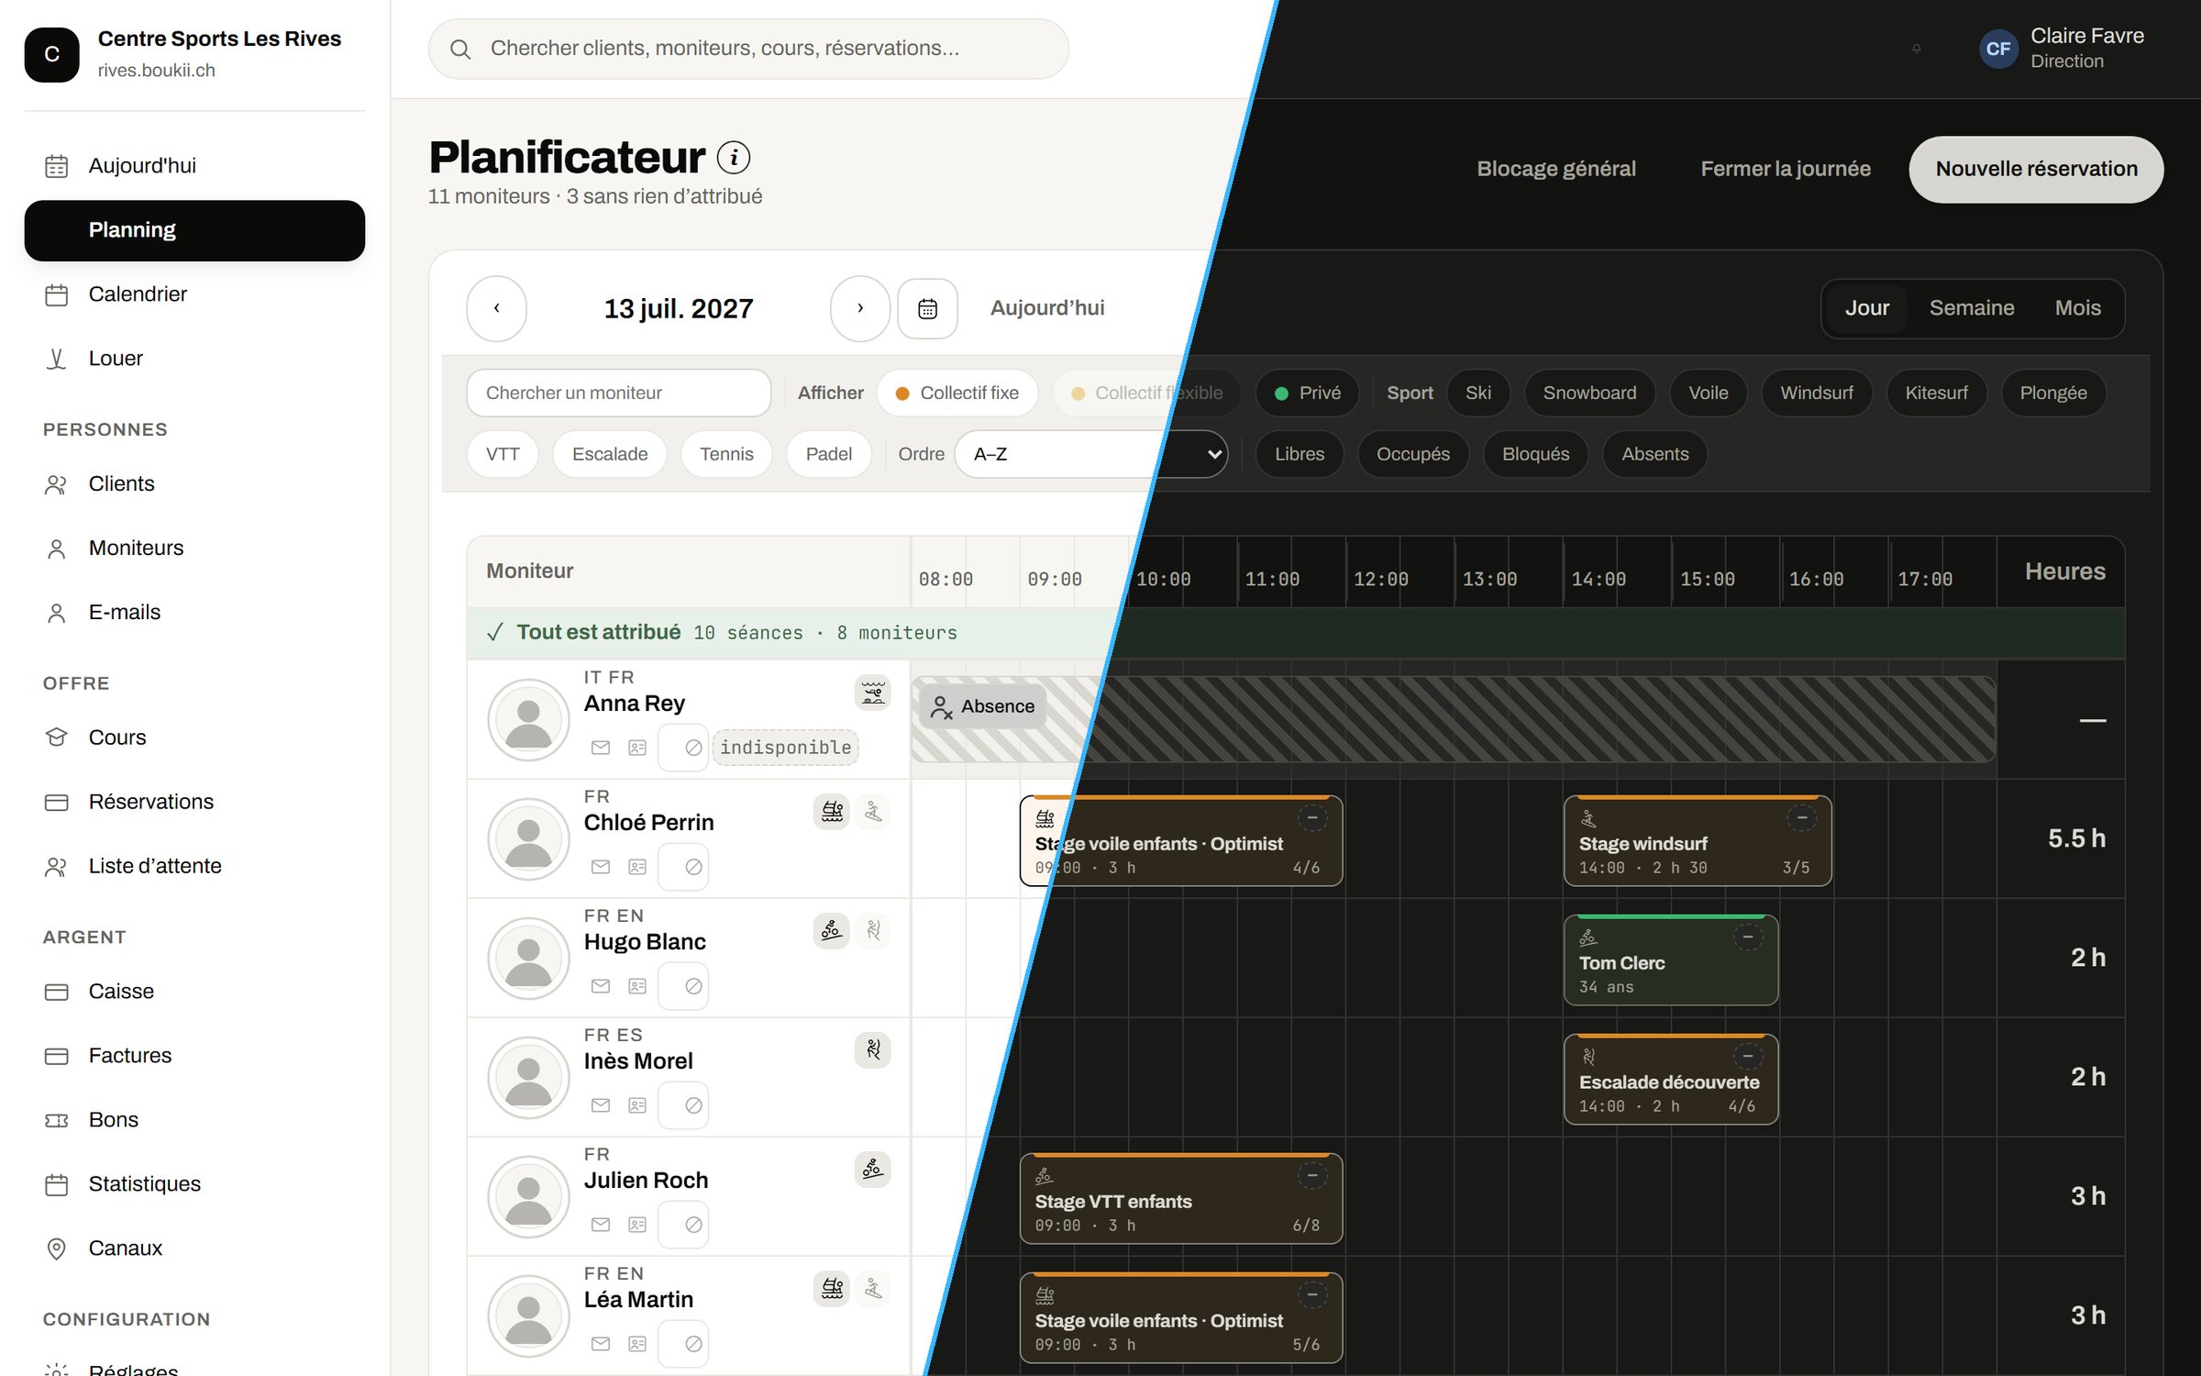
Task: Open Planificateur info icon
Action: click(x=733, y=158)
